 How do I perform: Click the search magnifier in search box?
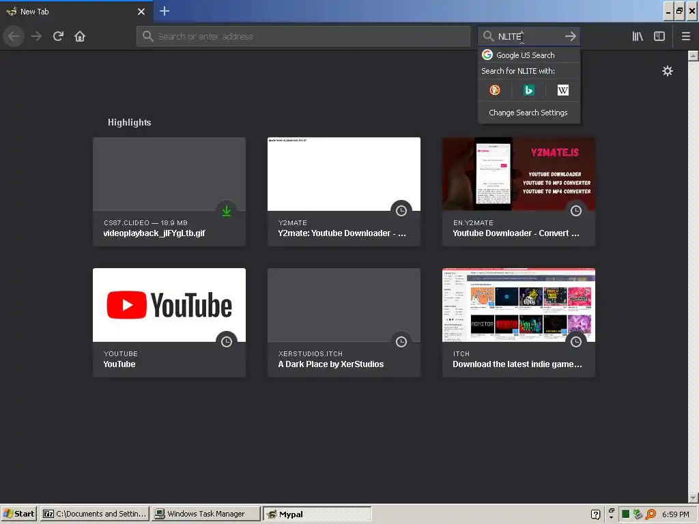point(488,36)
